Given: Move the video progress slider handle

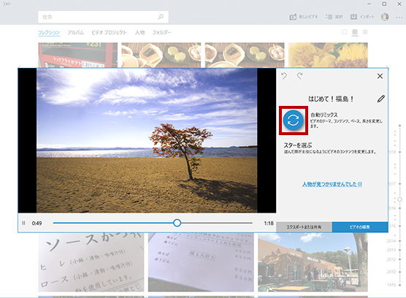Looking at the screenshot, I should coord(177,223).
